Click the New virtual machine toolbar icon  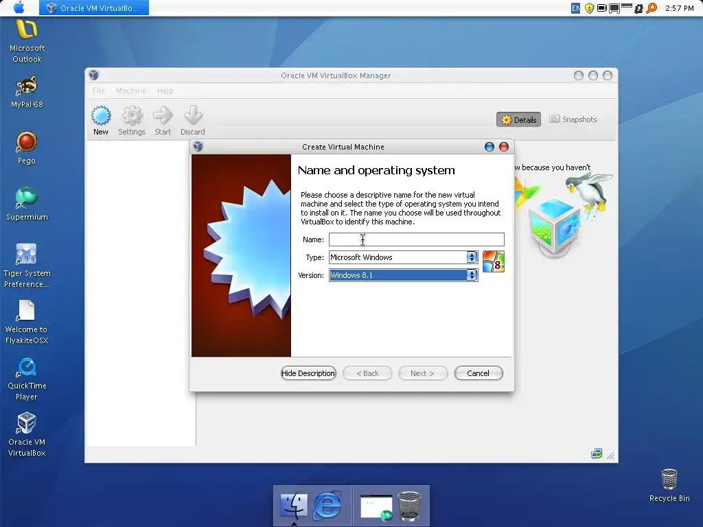click(101, 115)
